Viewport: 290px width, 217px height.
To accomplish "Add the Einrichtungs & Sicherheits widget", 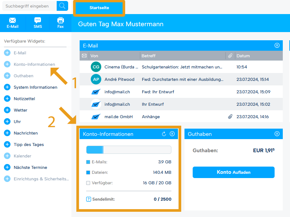I will coord(7,179).
